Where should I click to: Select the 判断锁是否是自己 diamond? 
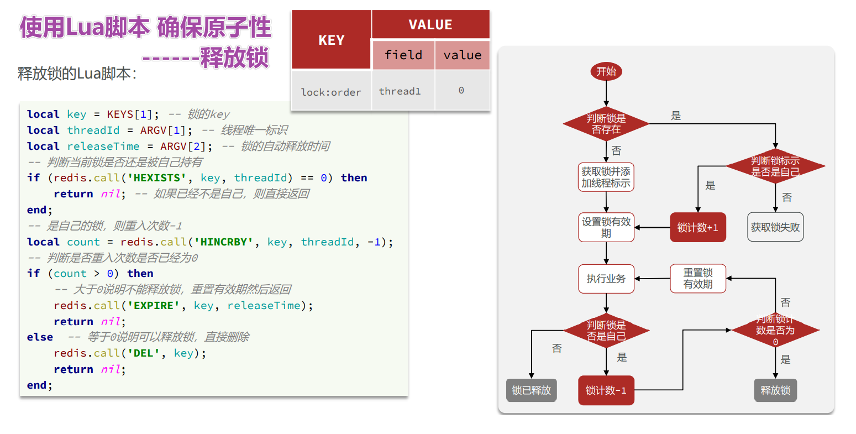tap(606, 331)
